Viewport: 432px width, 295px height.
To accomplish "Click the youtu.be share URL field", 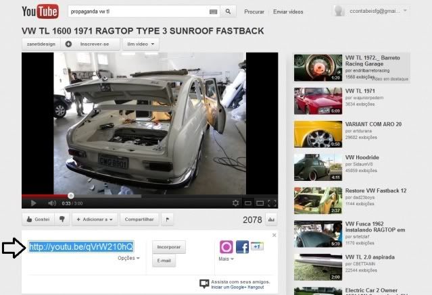I will [x=81, y=247].
